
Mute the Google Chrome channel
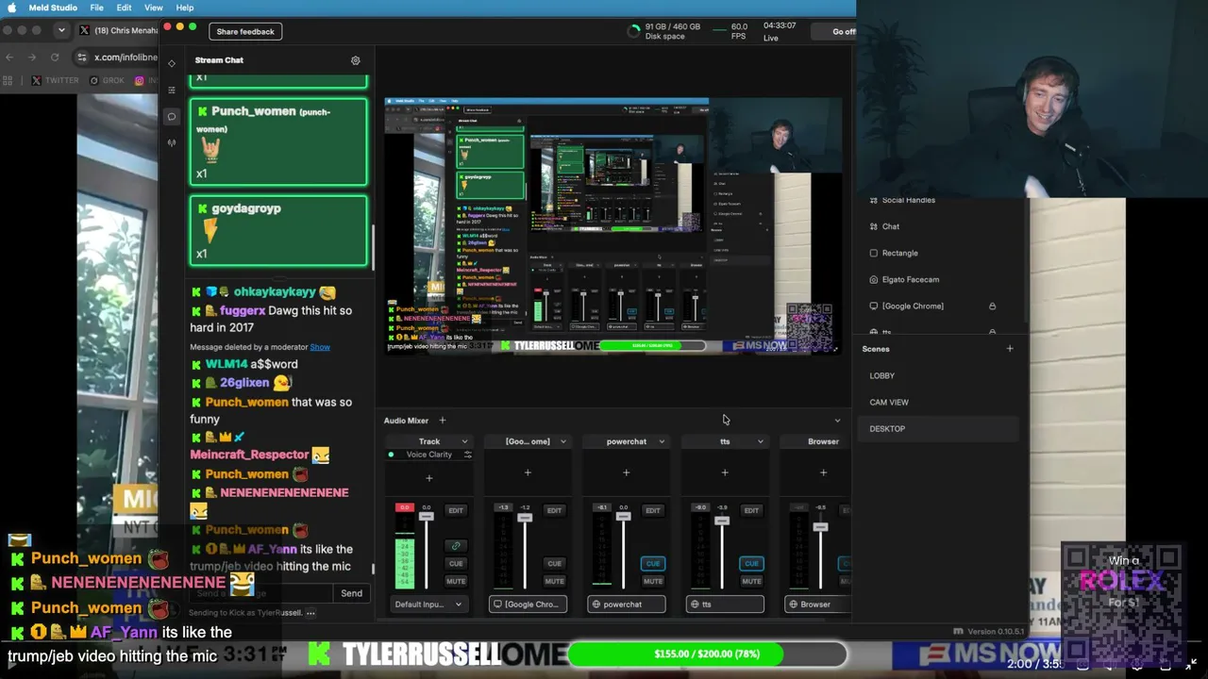pyautogui.click(x=554, y=581)
